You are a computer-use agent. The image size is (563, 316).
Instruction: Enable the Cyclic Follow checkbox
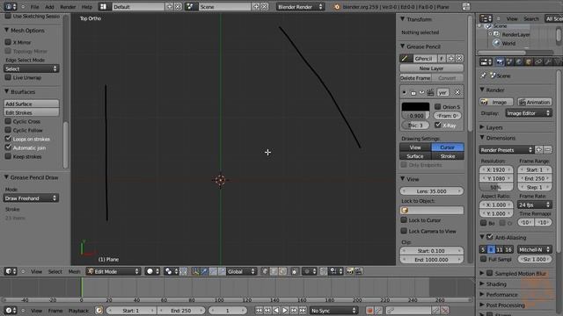tap(8, 130)
